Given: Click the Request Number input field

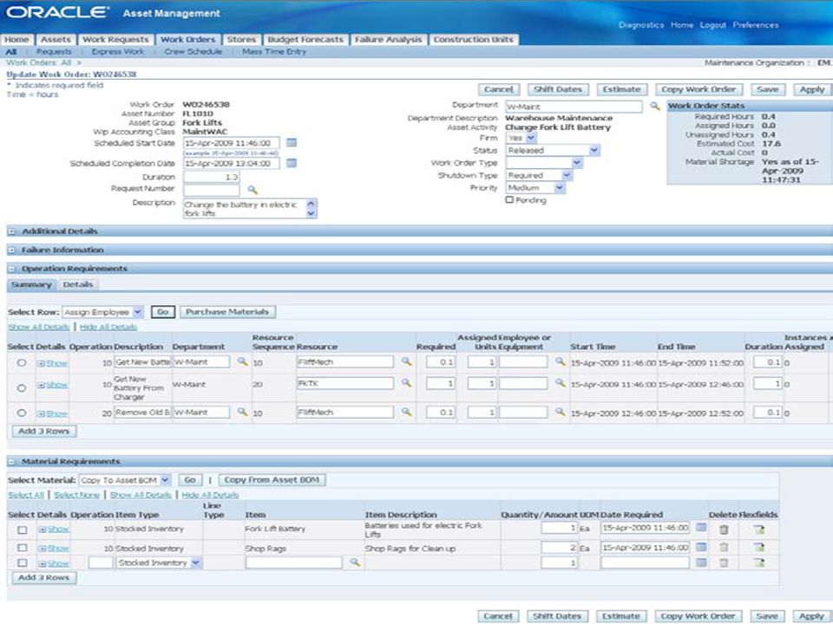Looking at the screenshot, I should (212, 190).
